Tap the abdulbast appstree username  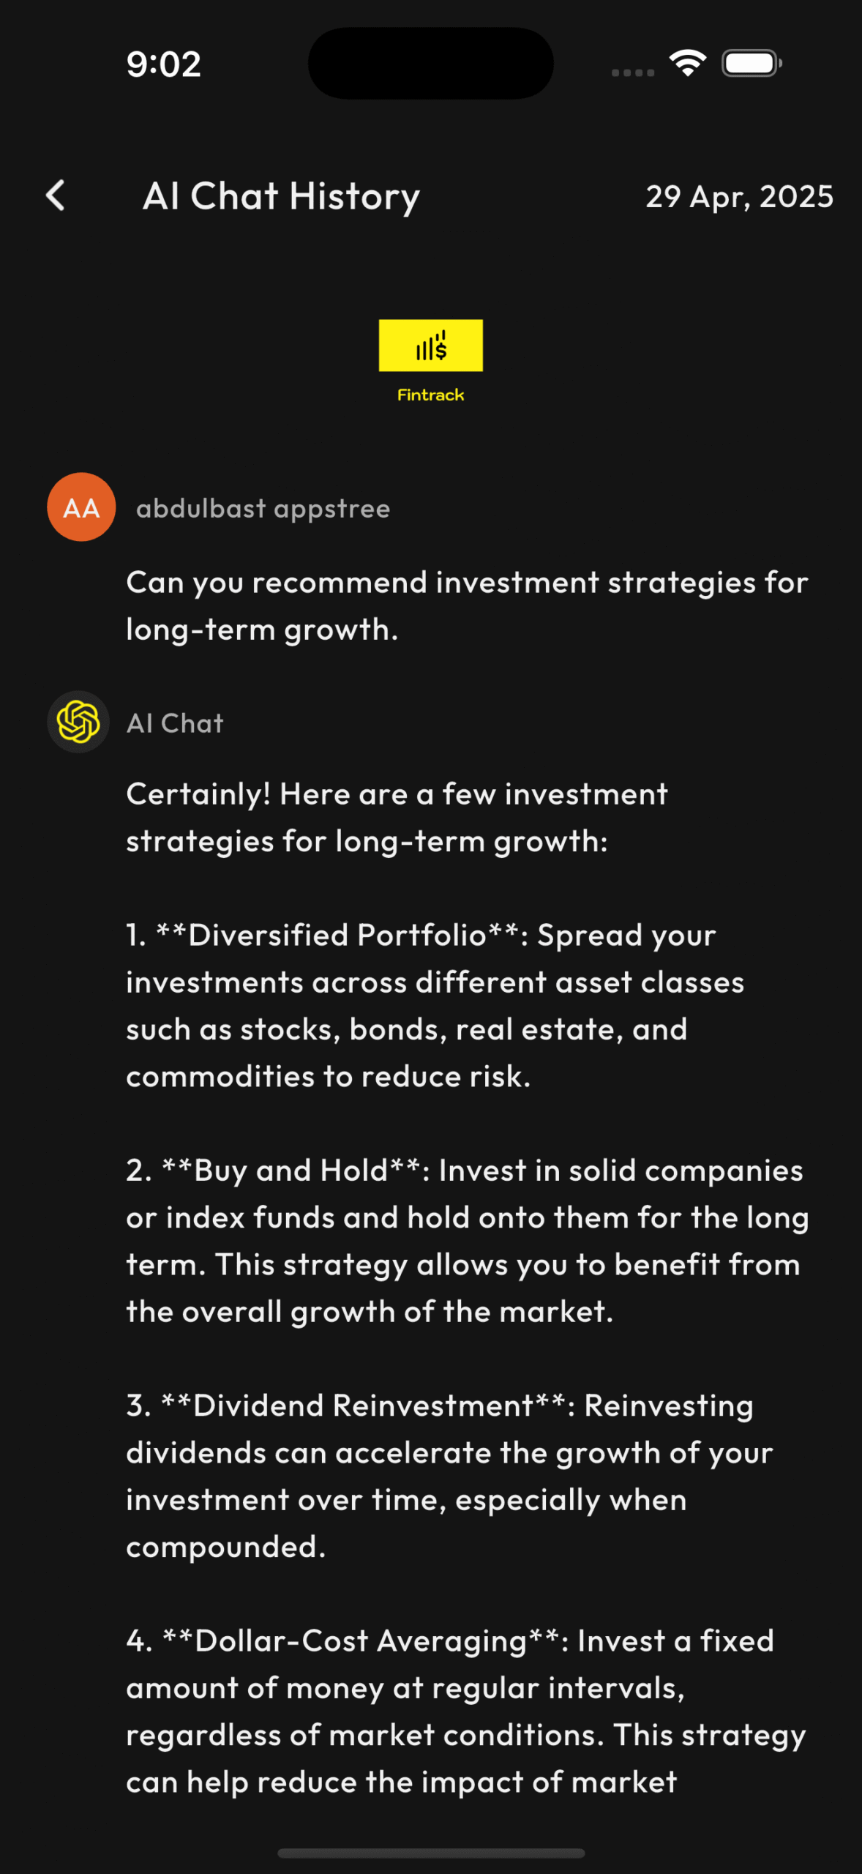[263, 508]
